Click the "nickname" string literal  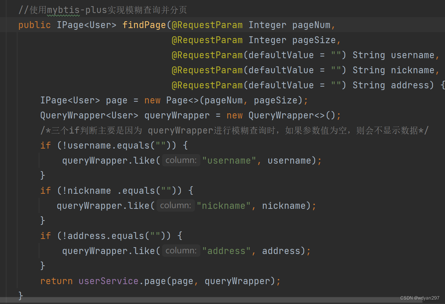point(224,206)
